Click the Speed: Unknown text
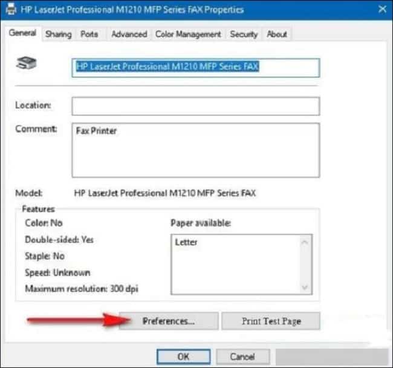Viewport: 393px width, 368px height. tap(57, 272)
